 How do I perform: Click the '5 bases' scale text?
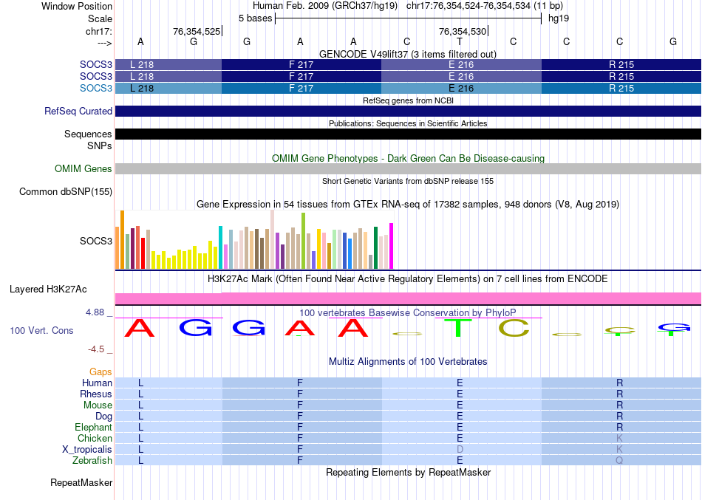pyautogui.click(x=255, y=18)
